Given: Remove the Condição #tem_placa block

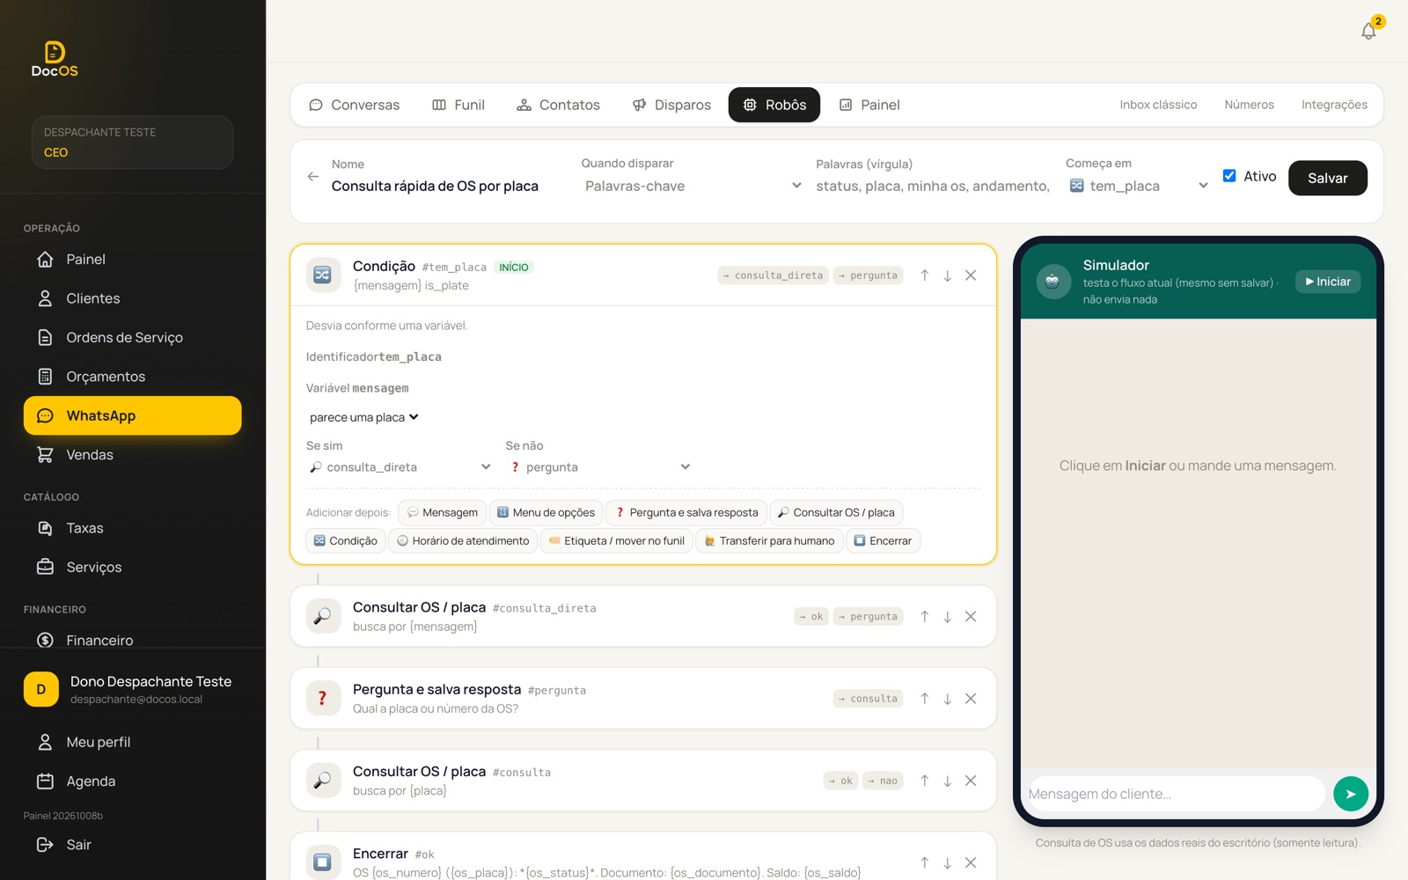Looking at the screenshot, I should [971, 275].
